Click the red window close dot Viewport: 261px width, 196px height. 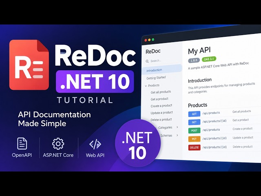click(x=146, y=40)
